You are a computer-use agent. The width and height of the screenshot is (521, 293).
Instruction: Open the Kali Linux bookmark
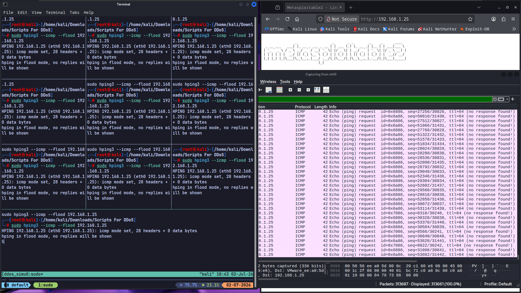click(302, 29)
